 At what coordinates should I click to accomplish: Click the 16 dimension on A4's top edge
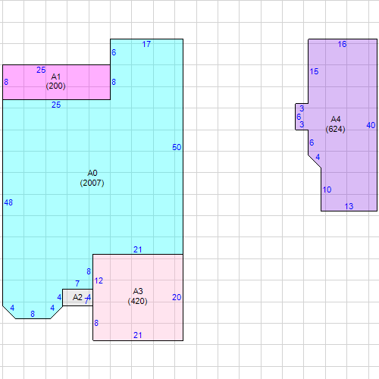(342, 44)
